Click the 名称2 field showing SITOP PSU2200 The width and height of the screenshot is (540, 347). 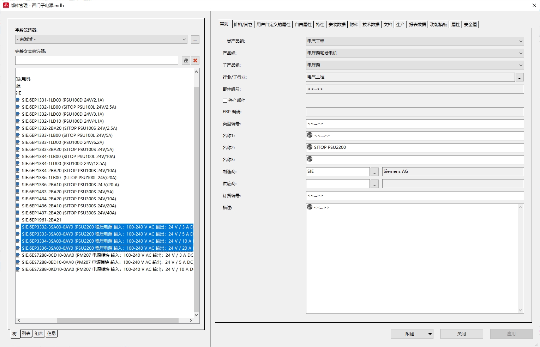[x=415, y=147]
